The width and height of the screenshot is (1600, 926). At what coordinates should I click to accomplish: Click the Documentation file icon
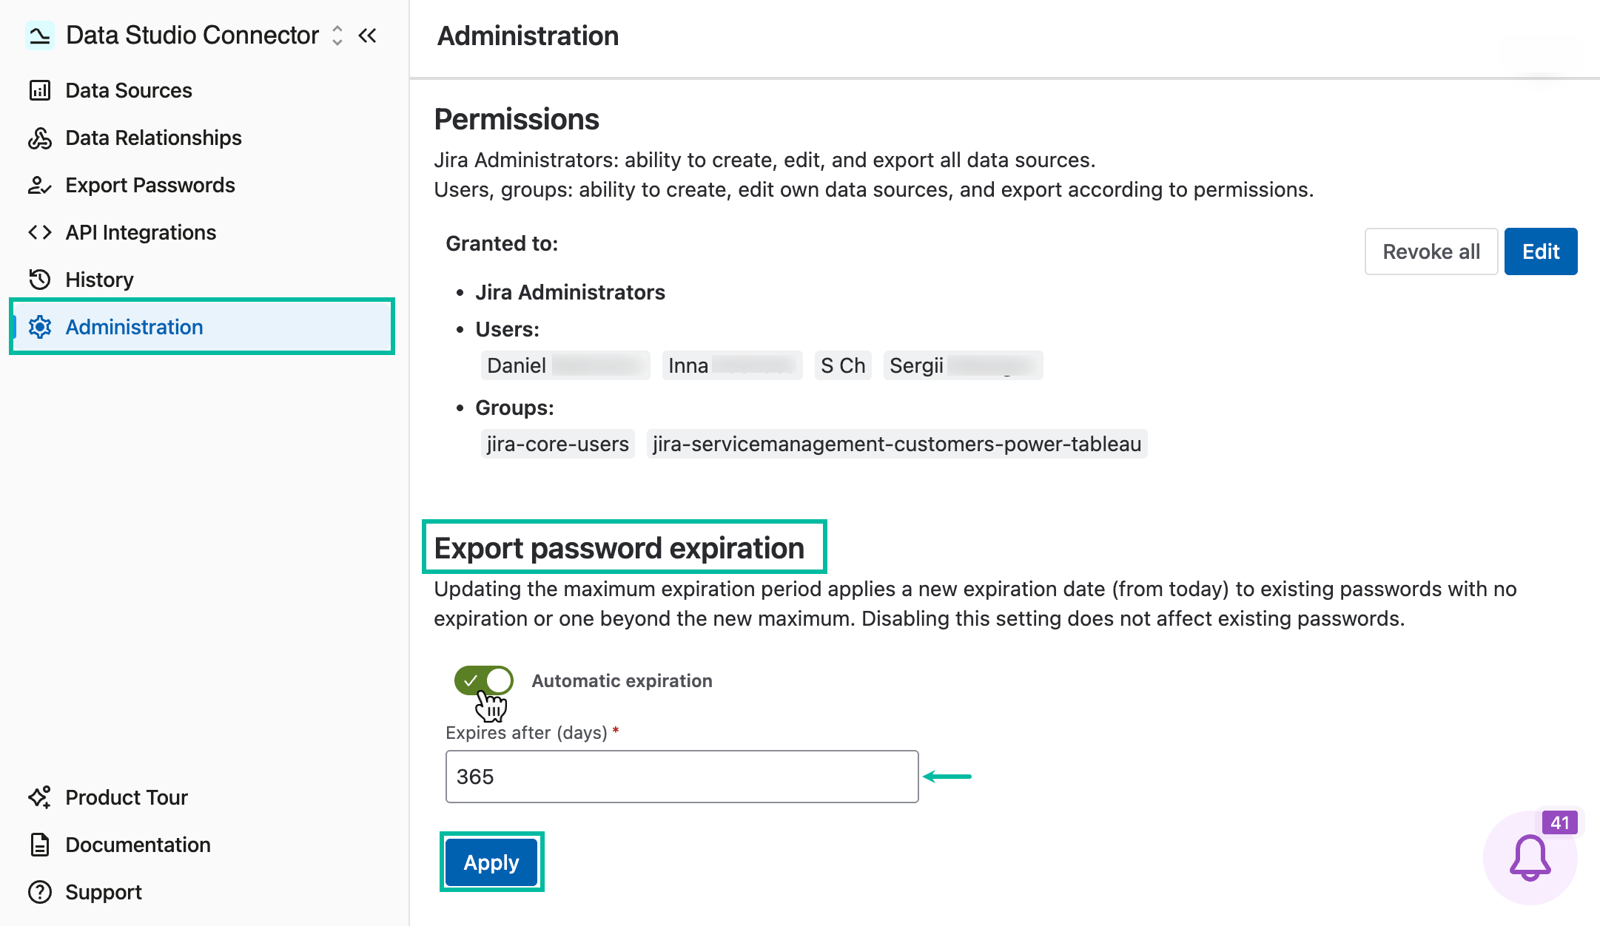point(40,845)
